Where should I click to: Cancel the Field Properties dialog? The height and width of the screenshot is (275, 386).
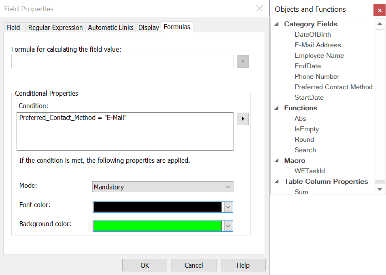(194, 265)
